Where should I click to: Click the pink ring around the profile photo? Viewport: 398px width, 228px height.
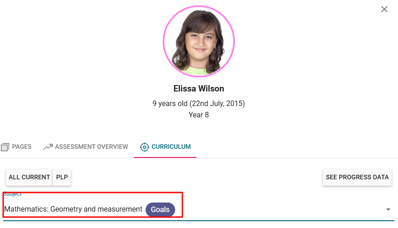(x=165, y=41)
